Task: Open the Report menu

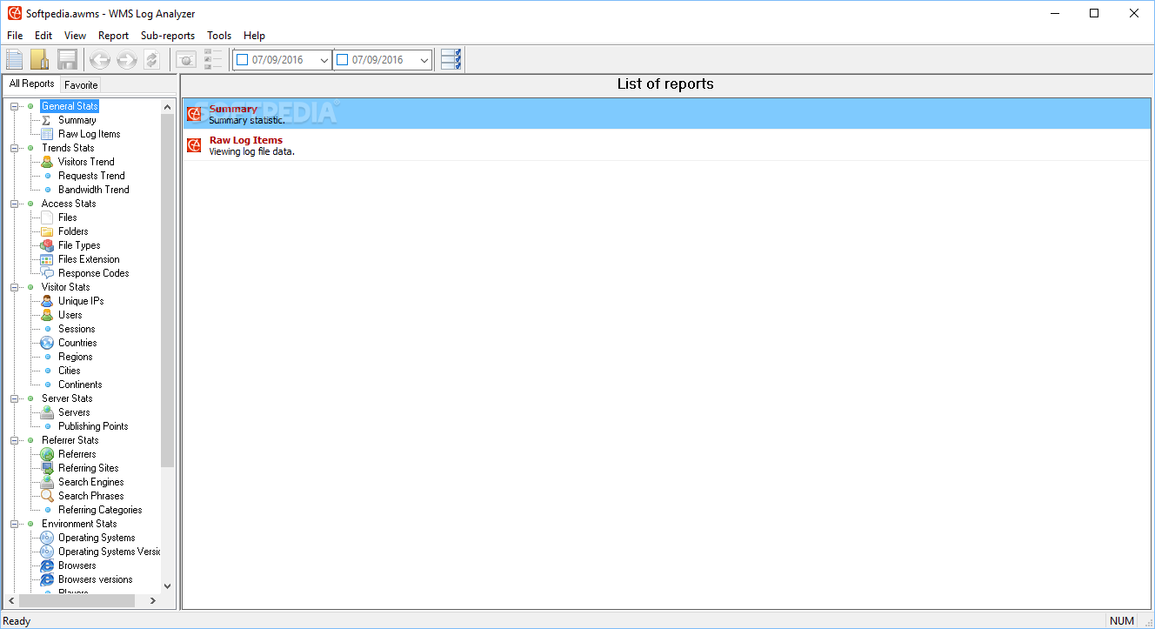Action: click(x=113, y=36)
